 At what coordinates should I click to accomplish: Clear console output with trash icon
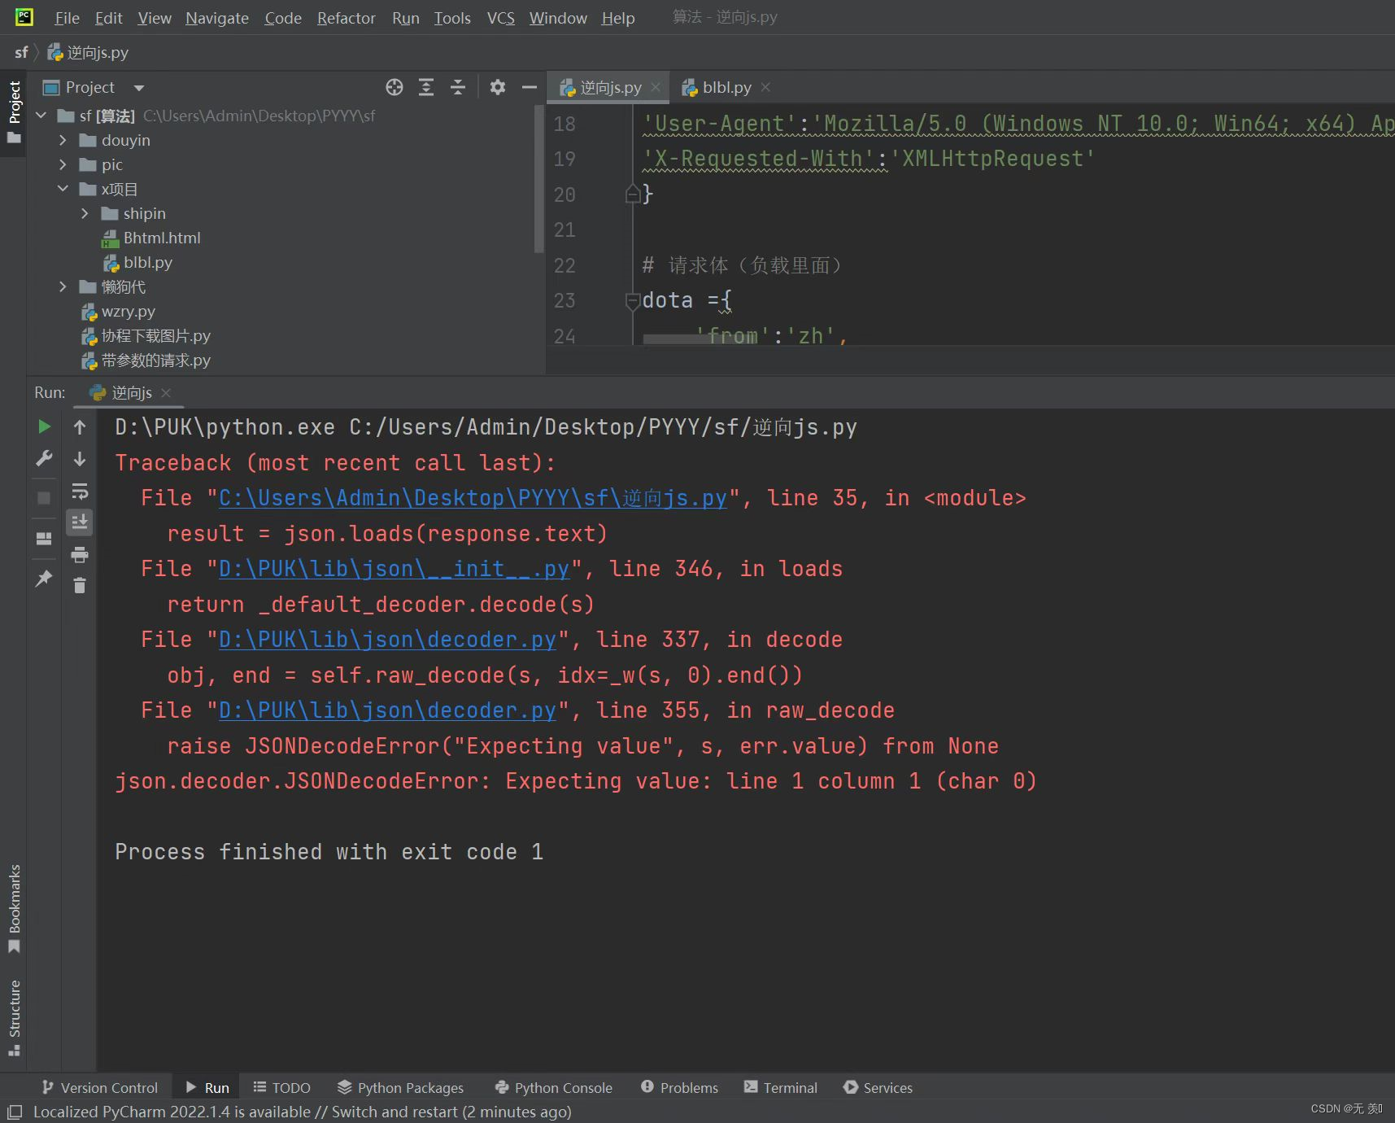point(80,586)
